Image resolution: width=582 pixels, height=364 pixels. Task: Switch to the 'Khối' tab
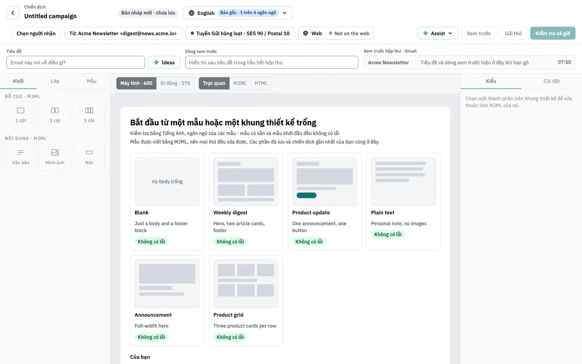coord(18,81)
